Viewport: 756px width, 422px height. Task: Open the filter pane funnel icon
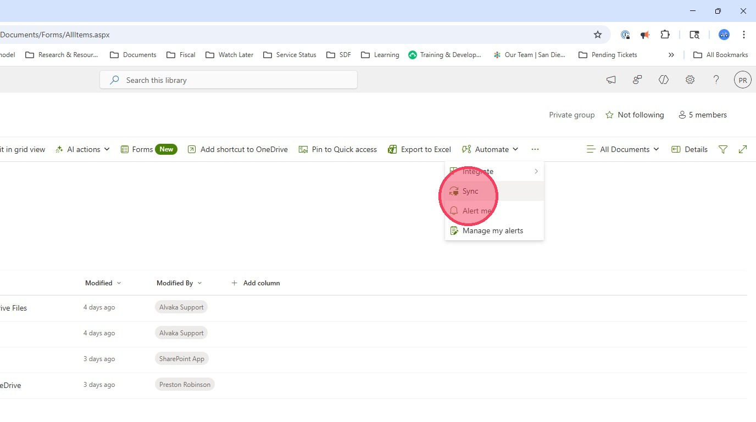(723, 149)
